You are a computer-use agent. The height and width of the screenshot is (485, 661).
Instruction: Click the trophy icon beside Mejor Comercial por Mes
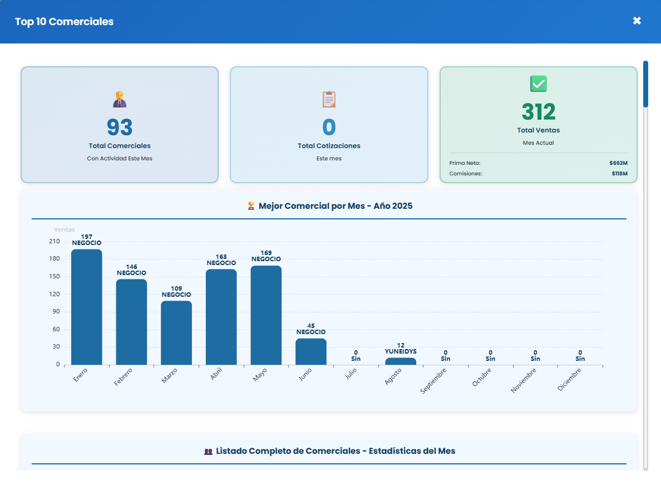pyautogui.click(x=251, y=206)
